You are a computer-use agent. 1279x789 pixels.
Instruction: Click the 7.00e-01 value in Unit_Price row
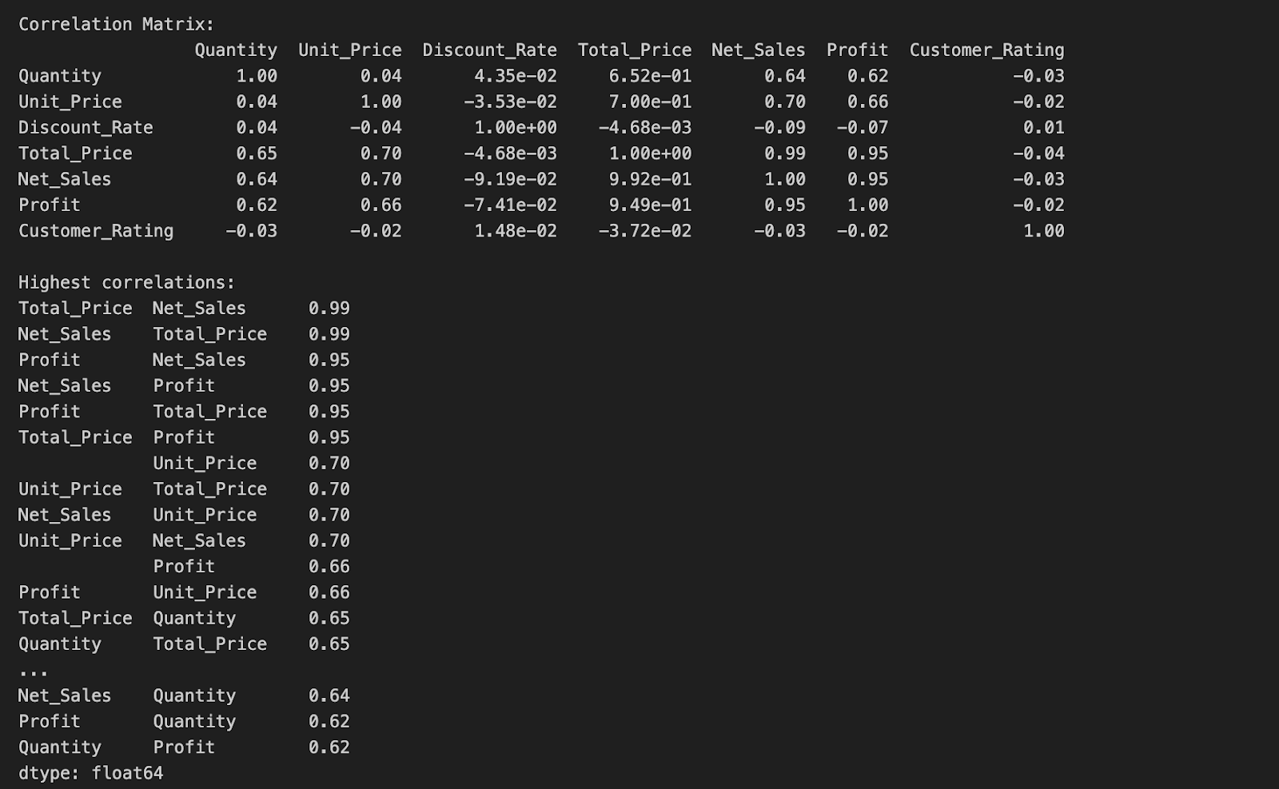(x=650, y=102)
